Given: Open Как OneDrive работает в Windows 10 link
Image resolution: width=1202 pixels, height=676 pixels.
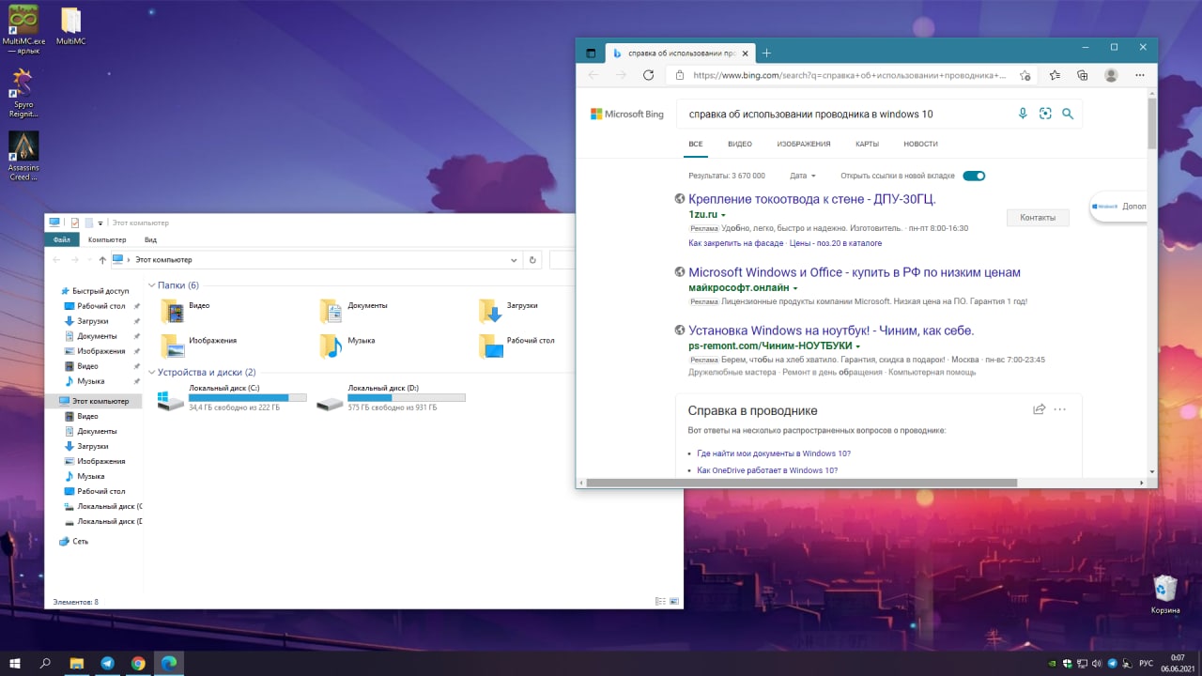Looking at the screenshot, I should (767, 470).
